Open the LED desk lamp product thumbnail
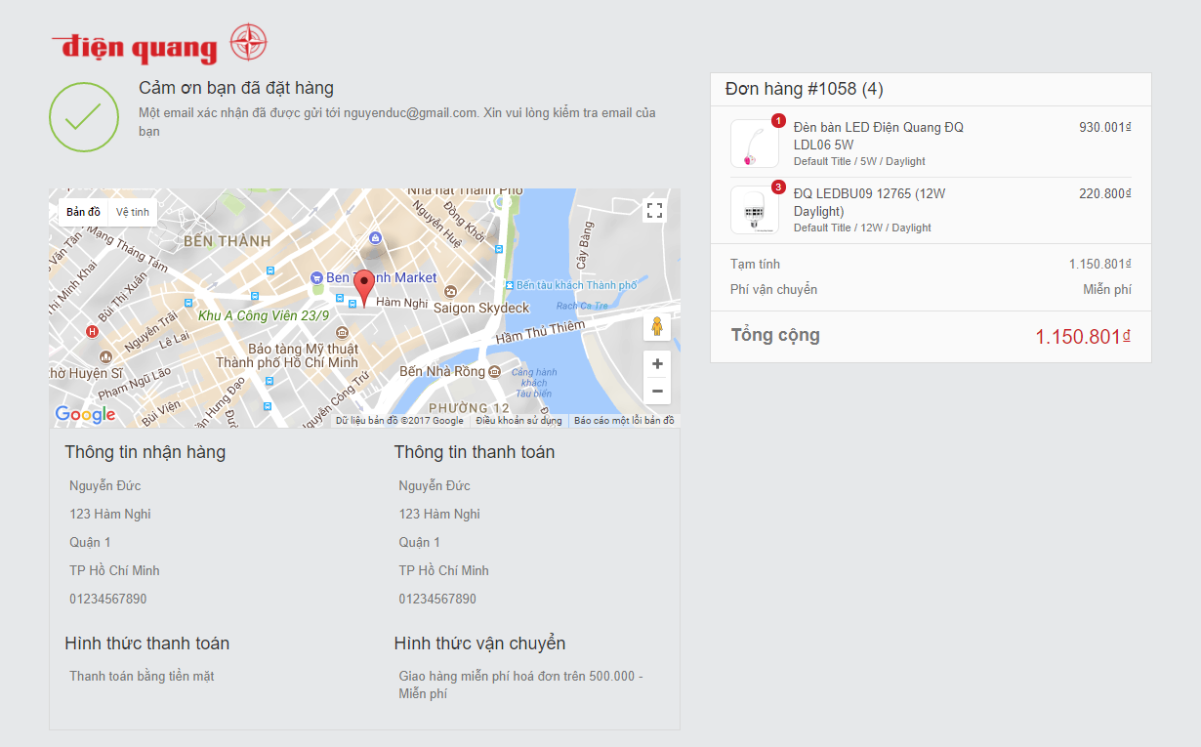This screenshot has width=1201, height=747. pos(755,144)
